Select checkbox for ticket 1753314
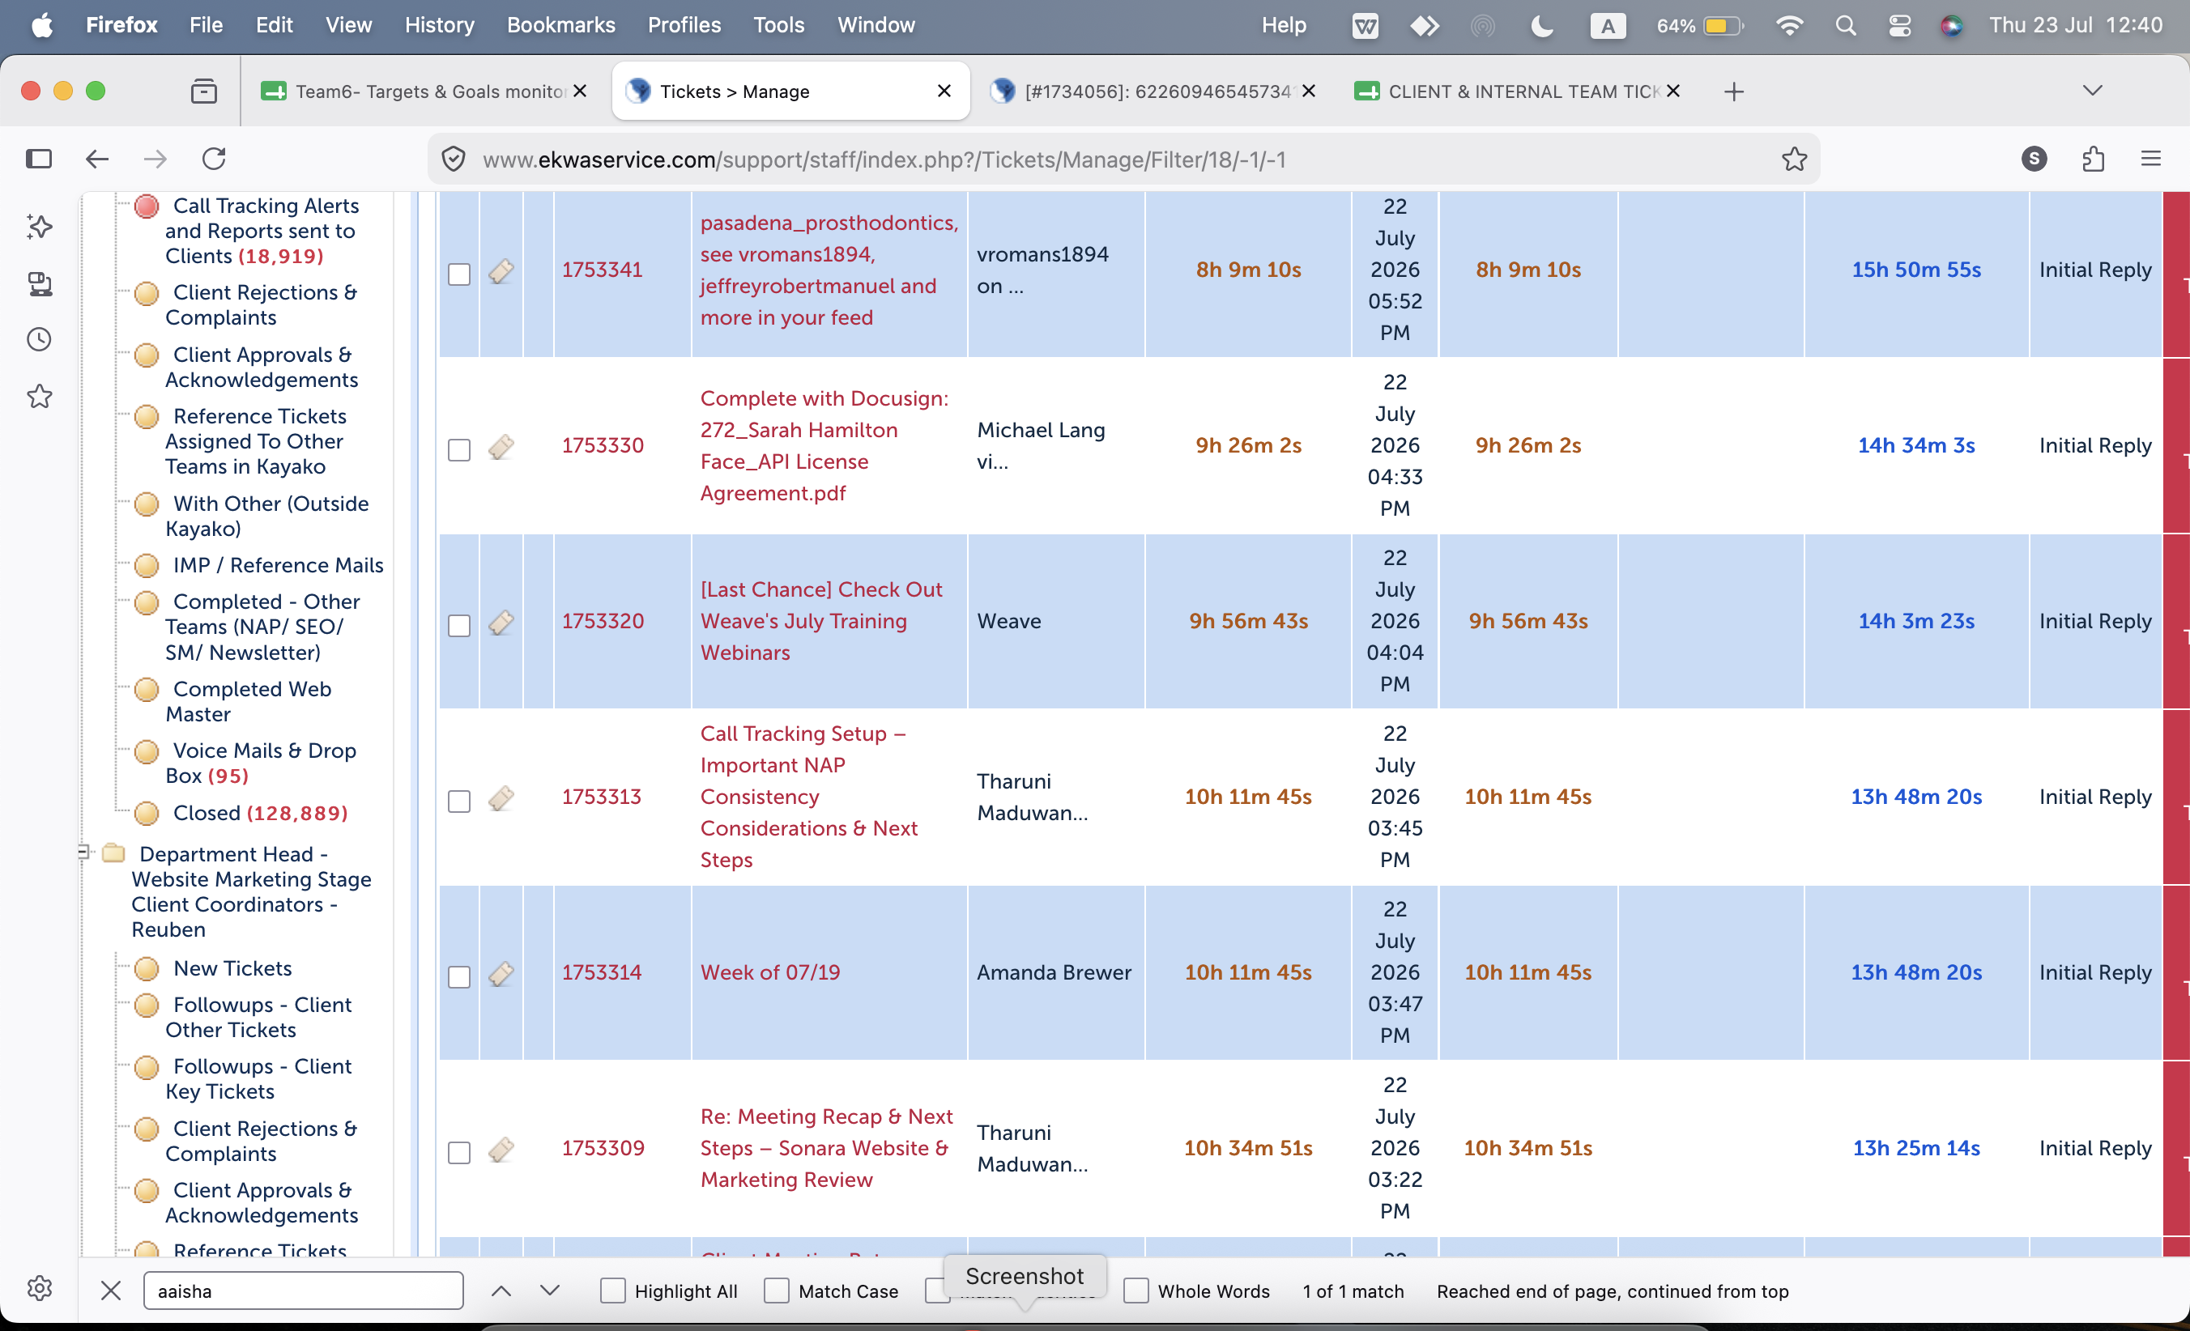This screenshot has width=2190, height=1331. click(x=458, y=977)
